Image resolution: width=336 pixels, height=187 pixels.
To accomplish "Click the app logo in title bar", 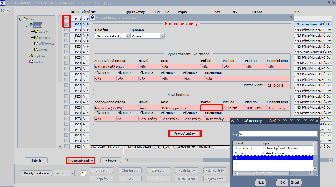I will [2, 3].
